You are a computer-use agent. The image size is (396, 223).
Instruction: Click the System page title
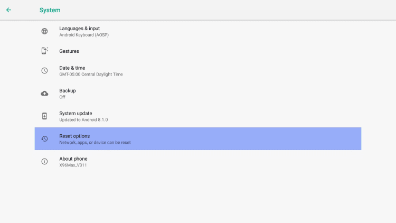50,10
